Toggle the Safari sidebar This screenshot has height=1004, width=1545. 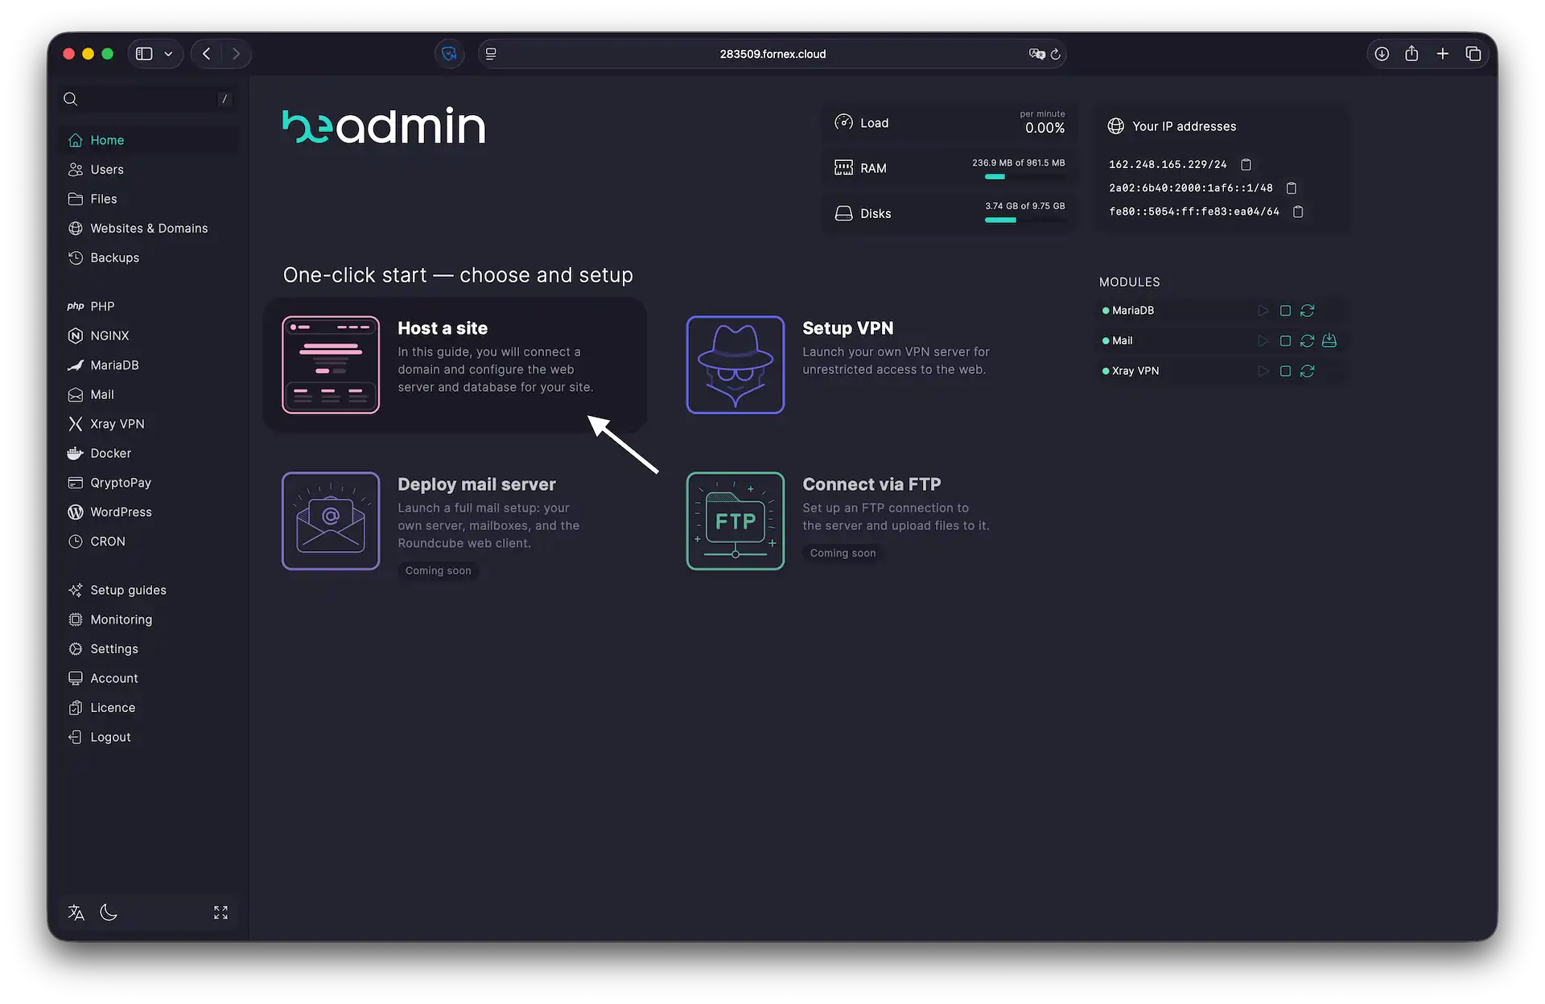click(x=143, y=53)
